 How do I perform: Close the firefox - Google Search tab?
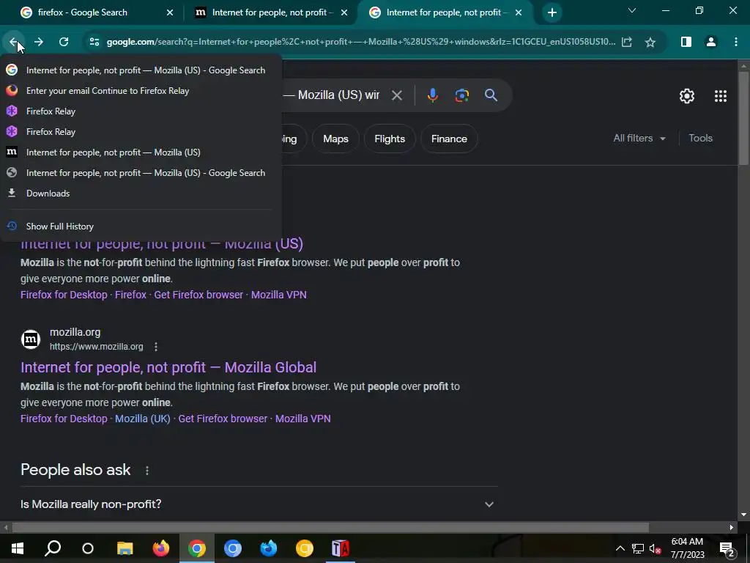click(170, 12)
